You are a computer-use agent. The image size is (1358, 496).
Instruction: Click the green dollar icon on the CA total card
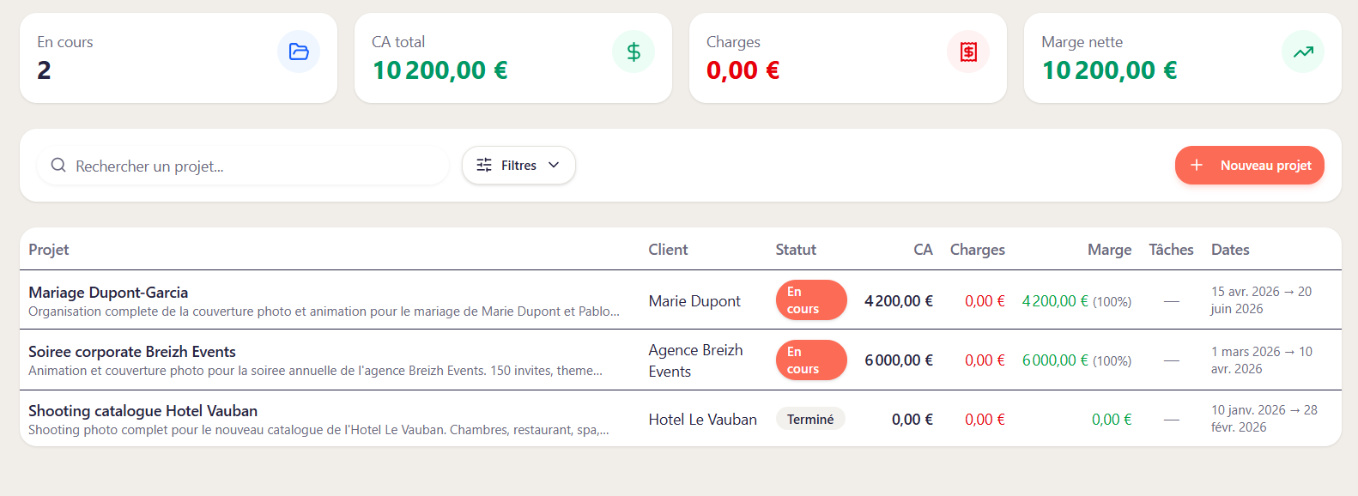point(634,51)
